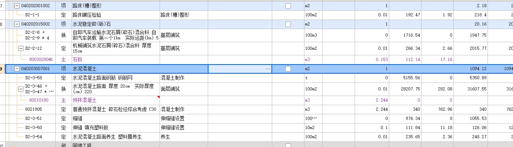
Task: Tick the checkbox in 水泥稳定碎(砾)石 row
Action: (288, 24)
